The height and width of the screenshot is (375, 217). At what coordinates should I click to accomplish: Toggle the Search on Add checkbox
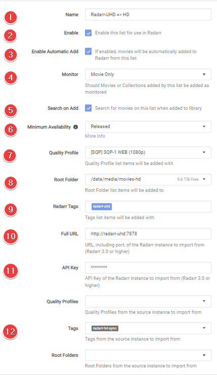88,108
